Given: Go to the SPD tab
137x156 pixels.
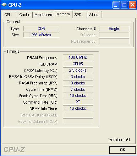Looking at the screenshot, I should (80, 15).
